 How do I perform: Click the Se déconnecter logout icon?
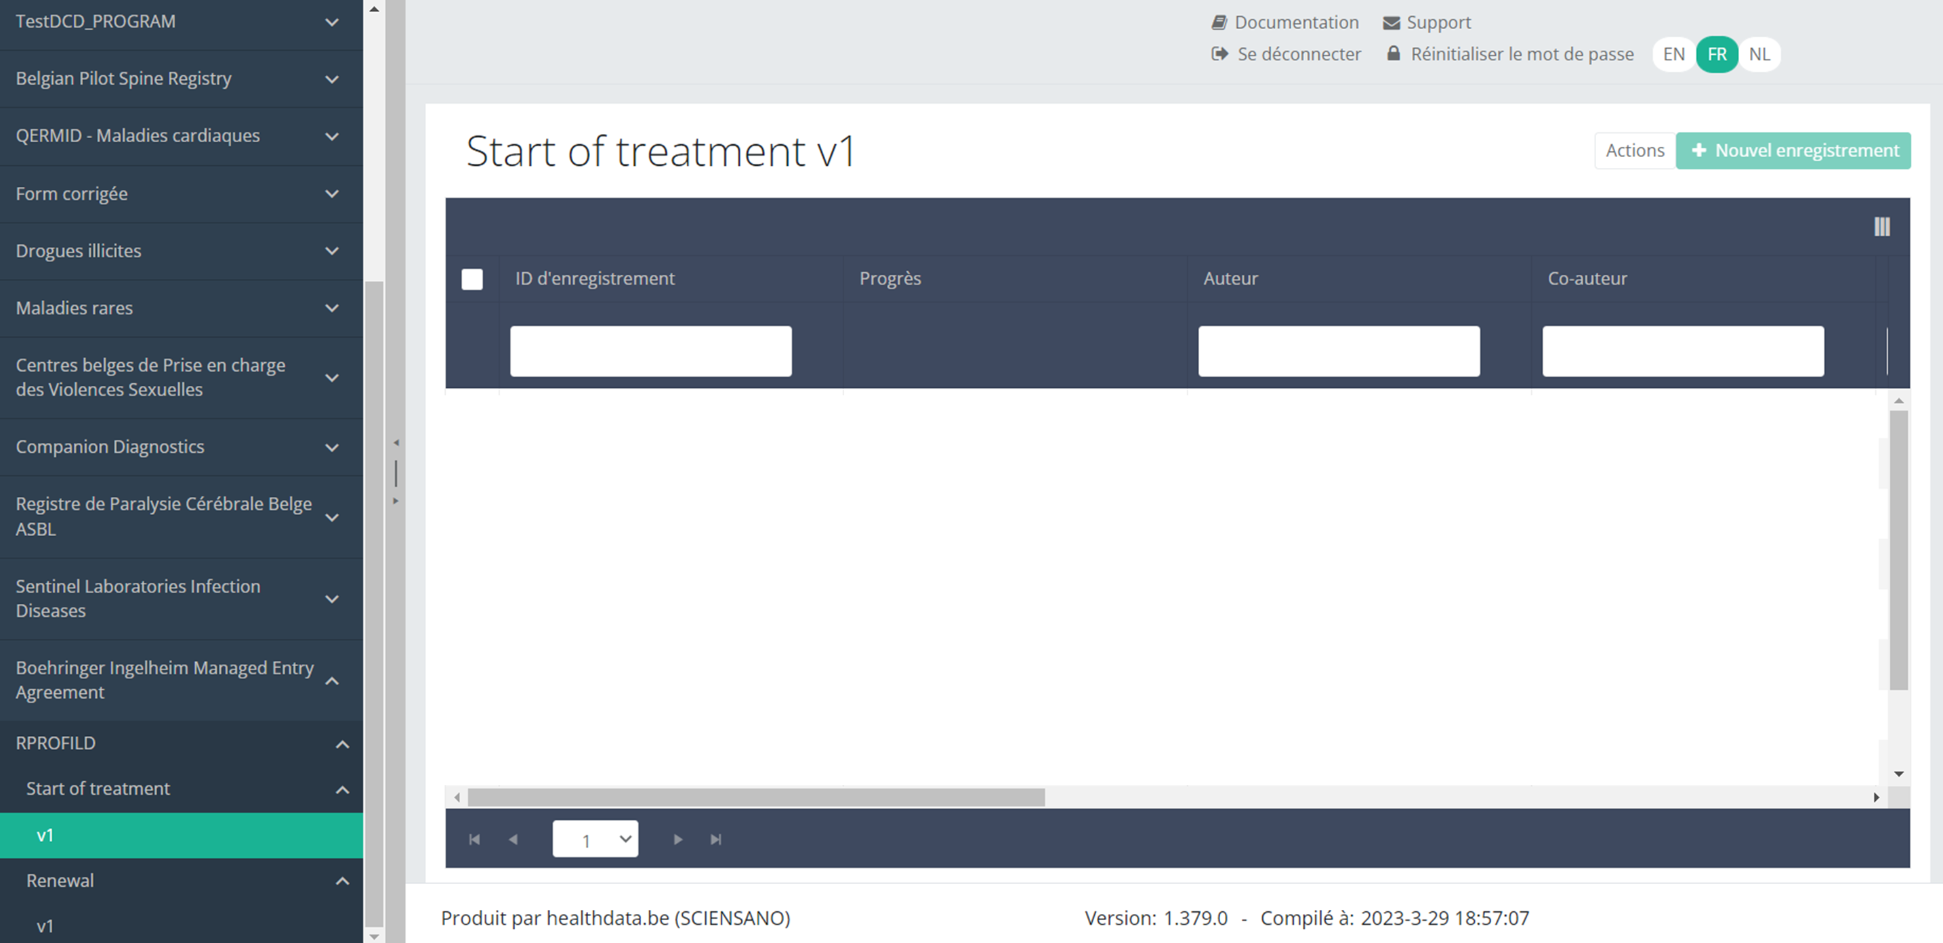pos(1219,54)
